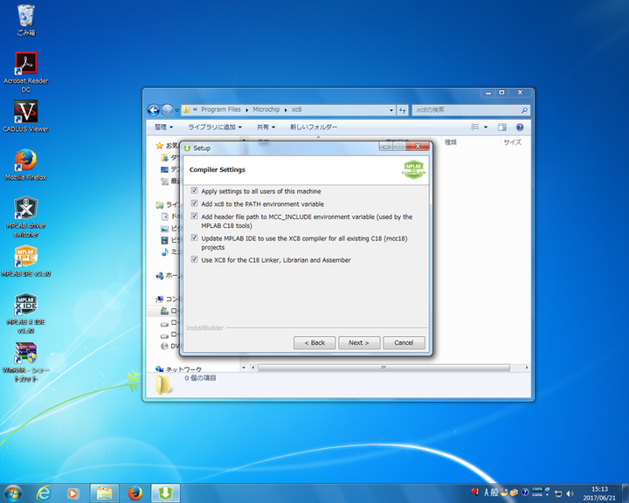Open Acrobat Reader DC desktop shortcut

click(26, 65)
